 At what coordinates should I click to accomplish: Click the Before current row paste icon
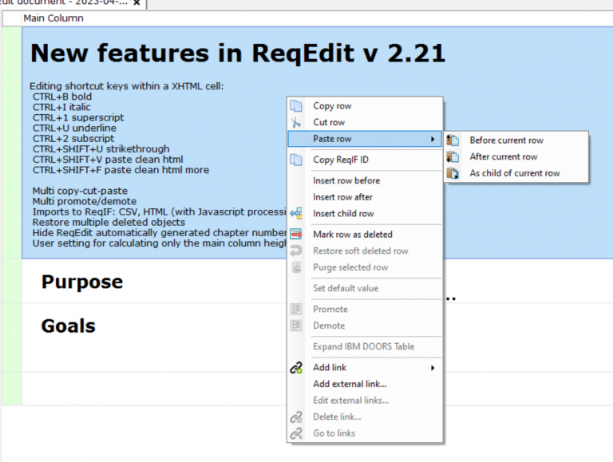pyautogui.click(x=453, y=140)
